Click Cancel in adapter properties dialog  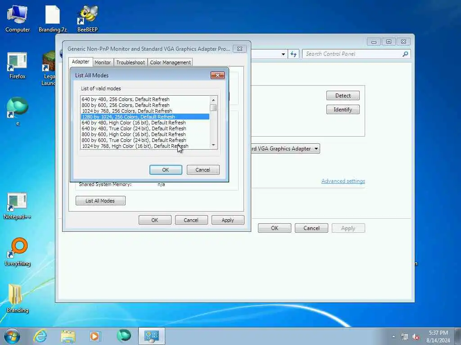[191, 220]
